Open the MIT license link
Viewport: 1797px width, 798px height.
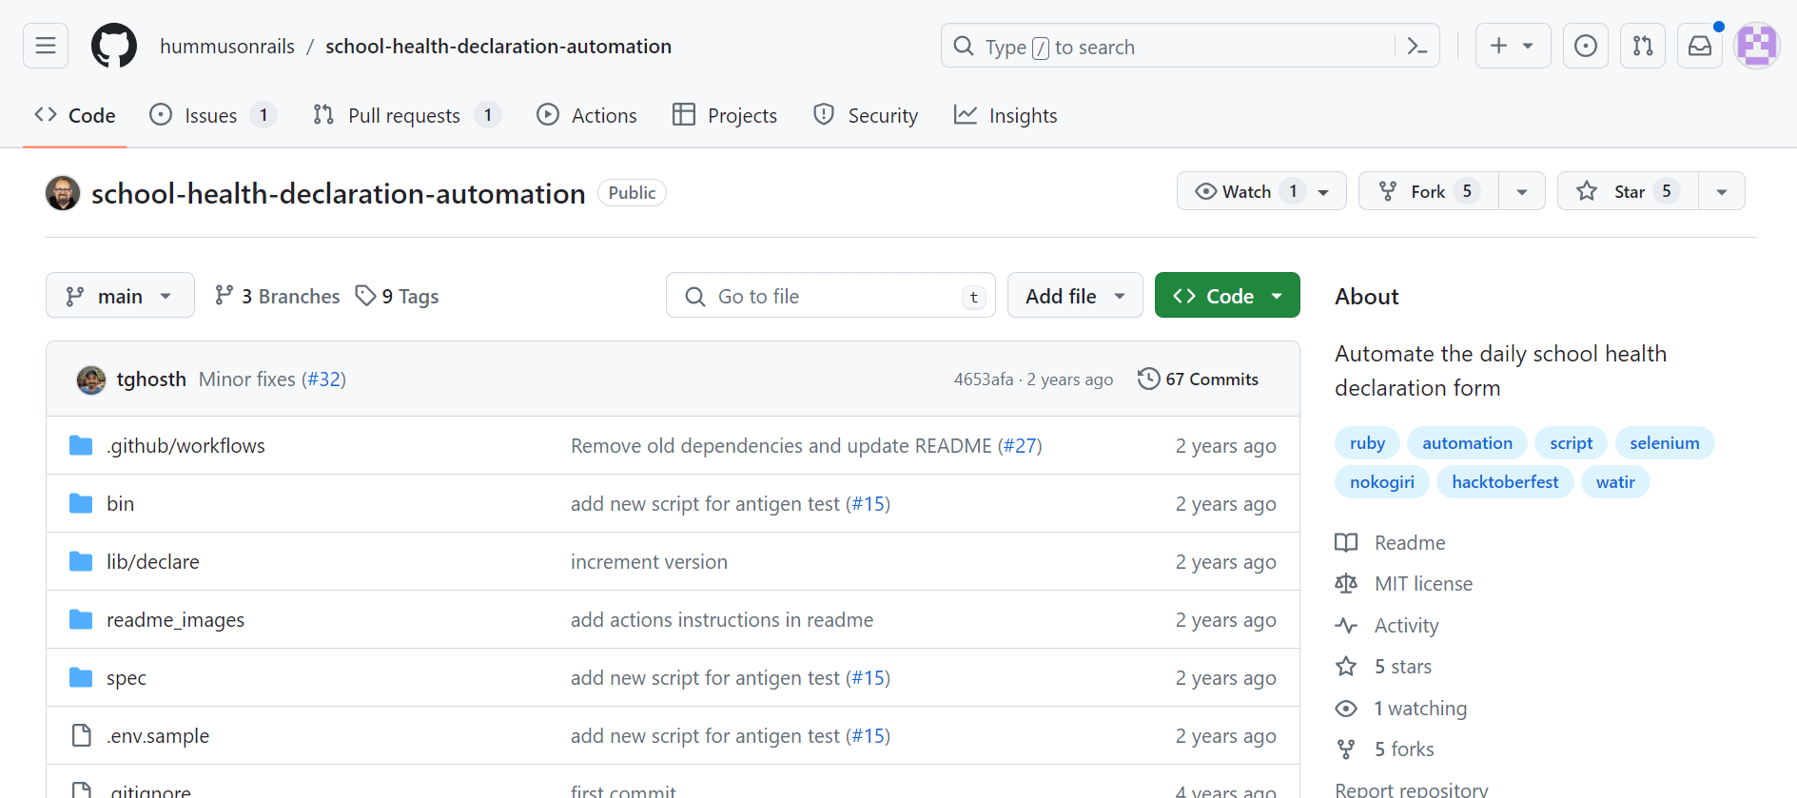[1423, 584]
